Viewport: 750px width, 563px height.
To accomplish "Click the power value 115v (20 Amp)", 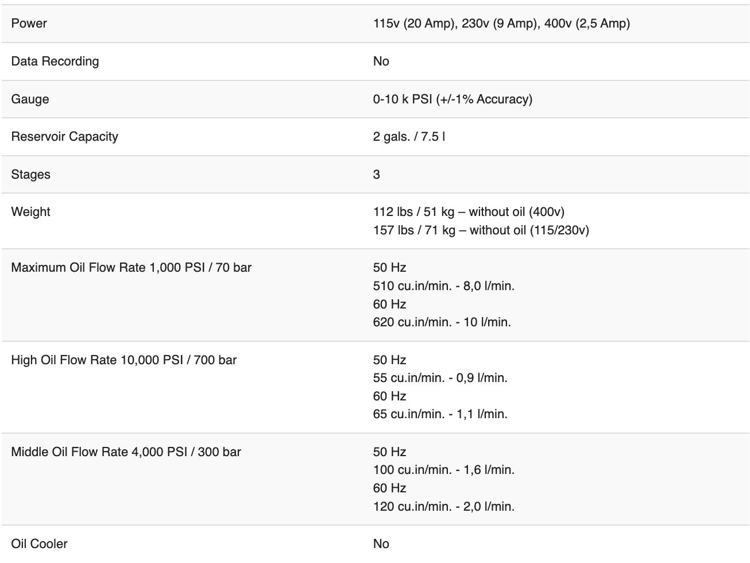I will (x=415, y=24).
